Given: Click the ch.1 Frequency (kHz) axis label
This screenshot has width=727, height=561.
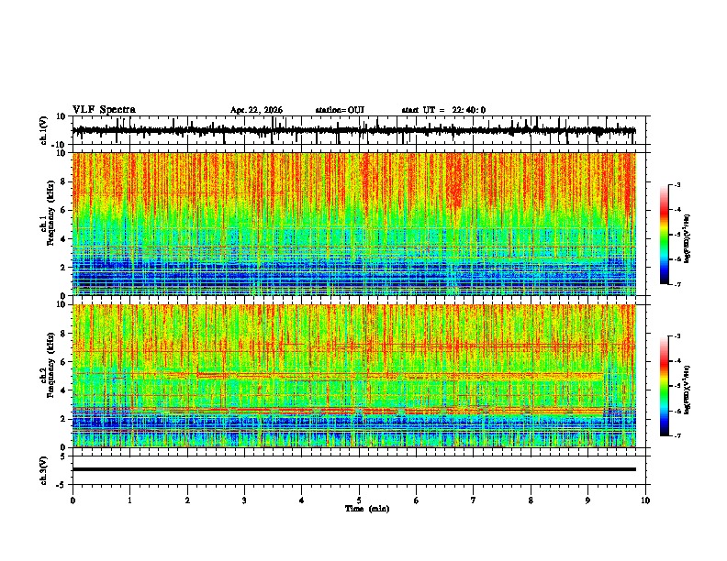Looking at the screenshot, I should pyautogui.click(x=47, y=224).
